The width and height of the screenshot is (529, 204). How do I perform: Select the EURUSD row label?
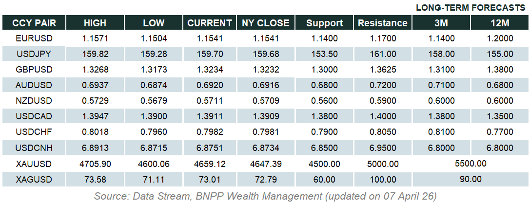pos(34,38)
